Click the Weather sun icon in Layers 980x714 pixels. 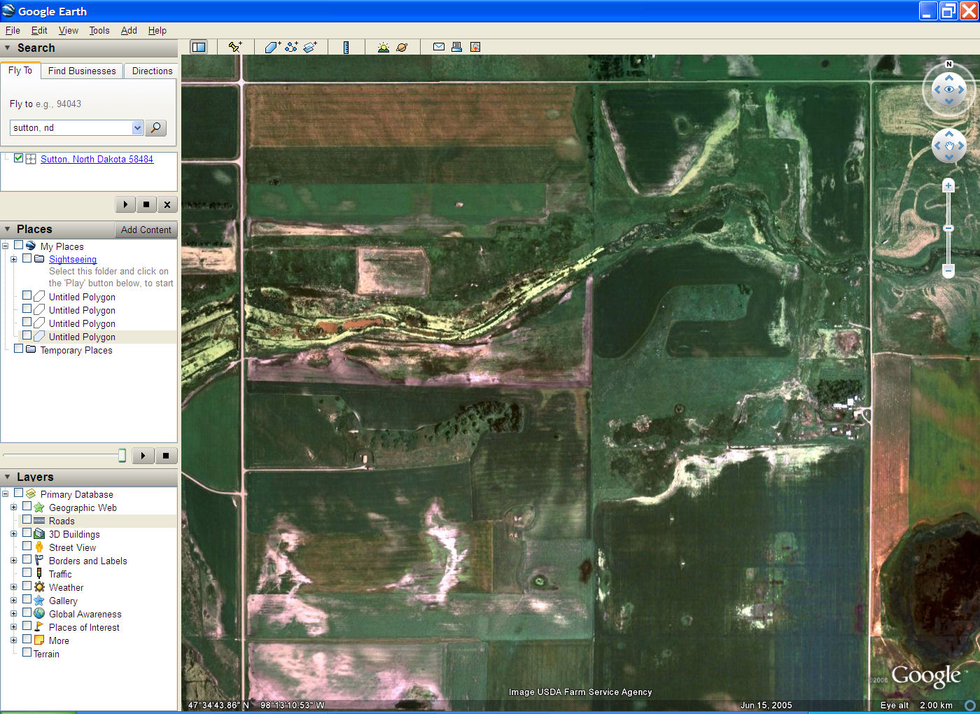tap(39, 587)
